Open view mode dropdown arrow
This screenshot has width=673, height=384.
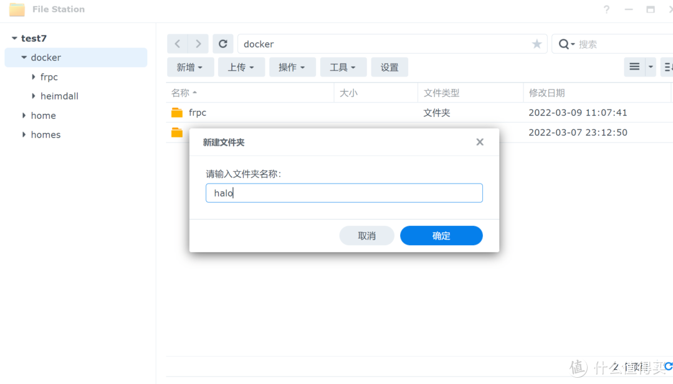pyautogui.click(x=651, y=67)
